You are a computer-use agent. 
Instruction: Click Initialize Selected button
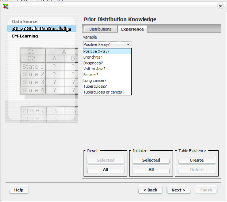coord(151,160)
